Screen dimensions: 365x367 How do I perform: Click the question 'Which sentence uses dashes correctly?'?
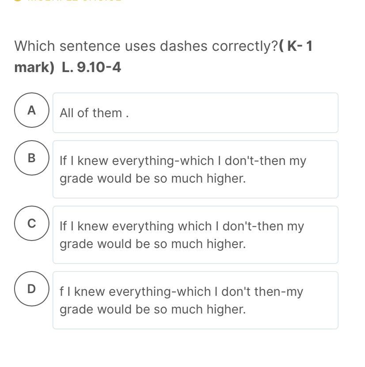(146, 46)
